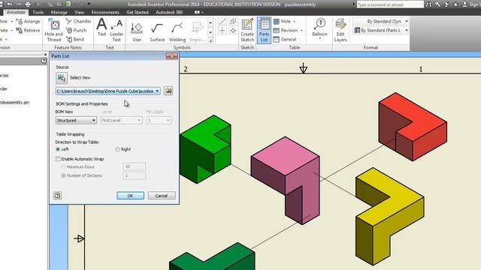Click the Create Sketch tool
This screenshot has height=270, width=481.
(247, 30)
